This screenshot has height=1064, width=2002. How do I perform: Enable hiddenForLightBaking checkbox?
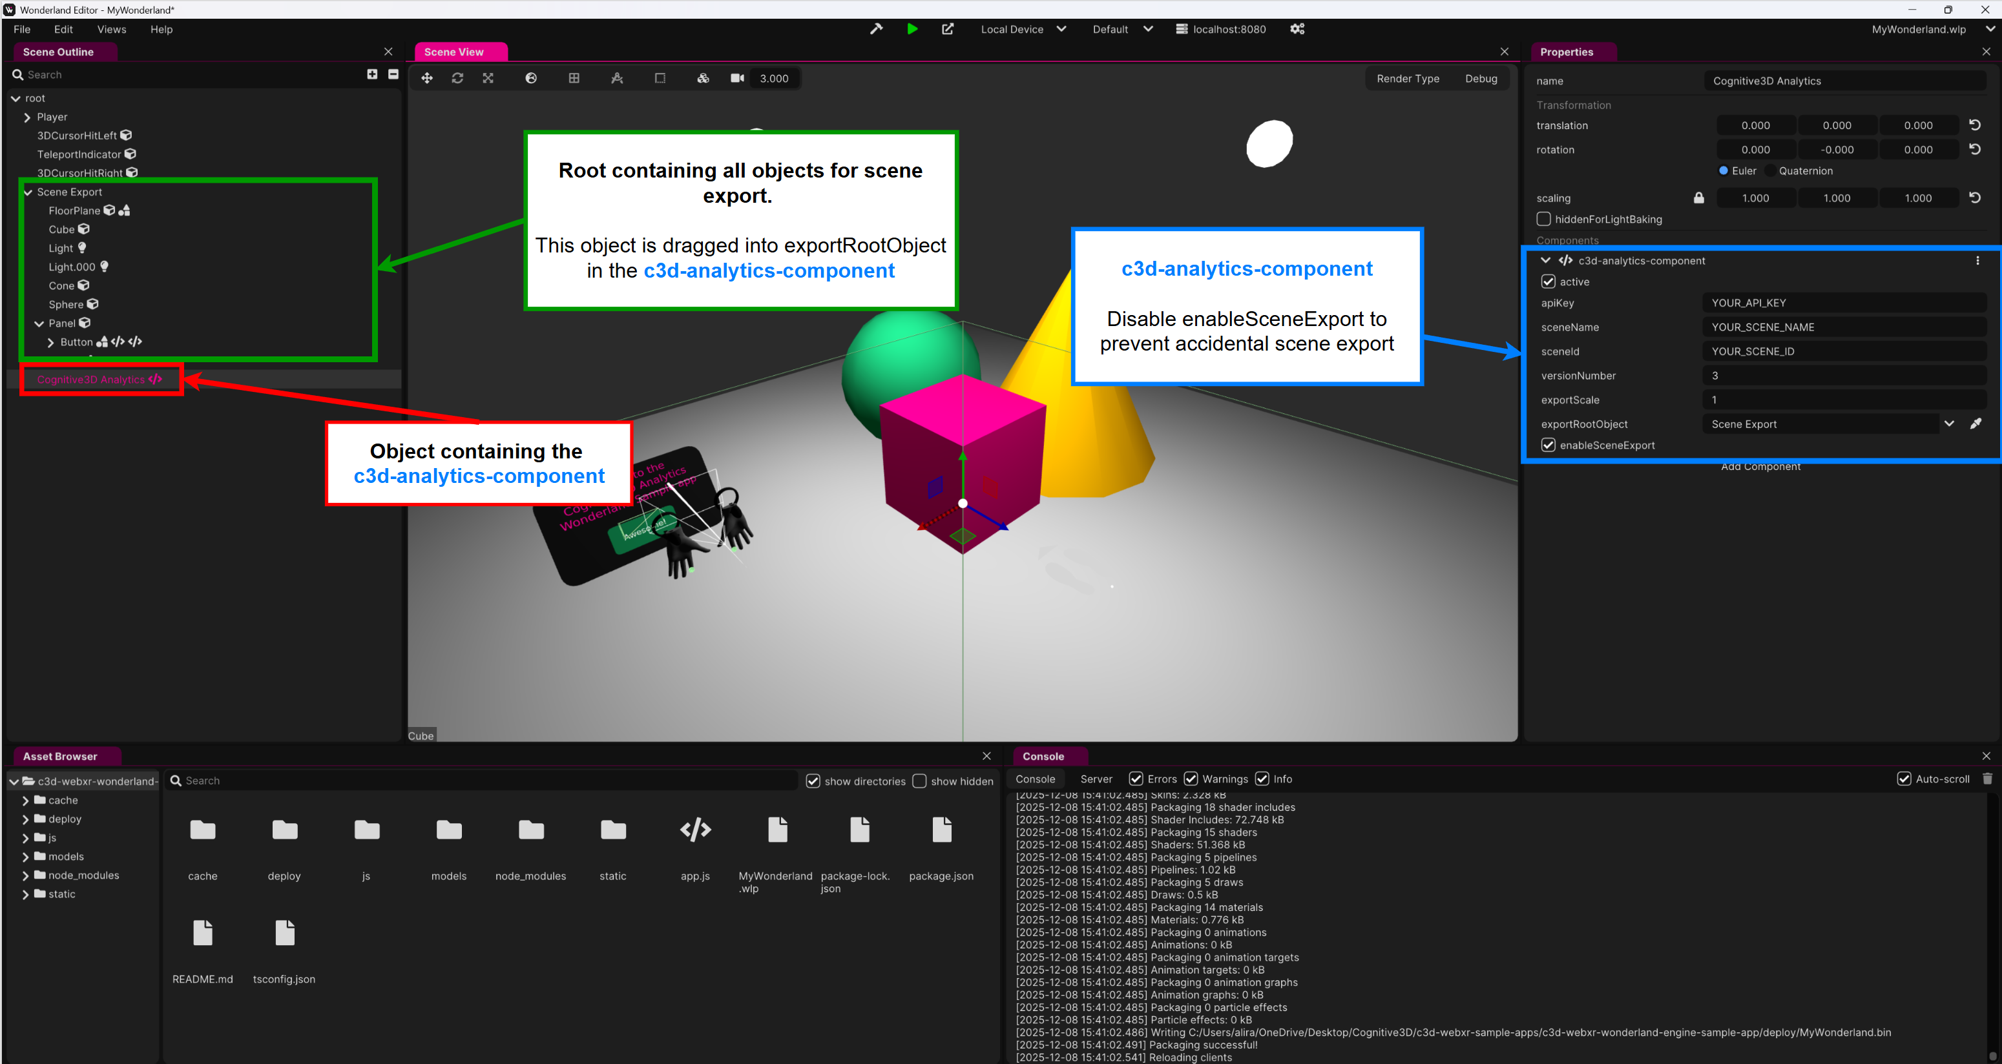pyautogui.click(x=1543, y=219)
